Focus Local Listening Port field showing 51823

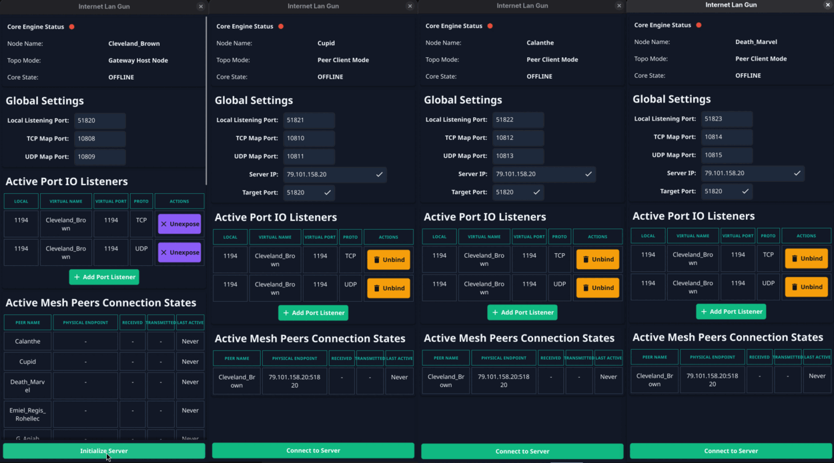pos(727,119)
